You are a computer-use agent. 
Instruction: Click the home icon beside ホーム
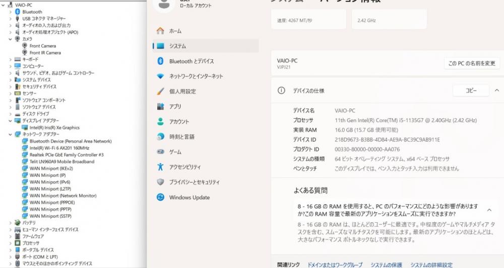coord(160,31)
